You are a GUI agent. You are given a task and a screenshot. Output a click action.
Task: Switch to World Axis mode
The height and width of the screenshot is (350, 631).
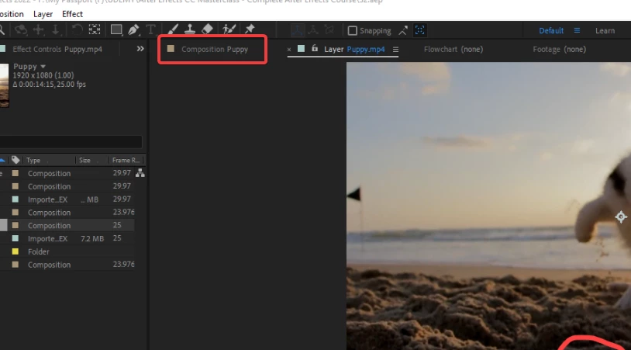tap(313, 29)
